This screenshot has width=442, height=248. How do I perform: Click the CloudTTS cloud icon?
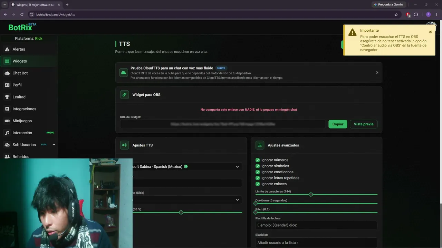tap(124, 73)
